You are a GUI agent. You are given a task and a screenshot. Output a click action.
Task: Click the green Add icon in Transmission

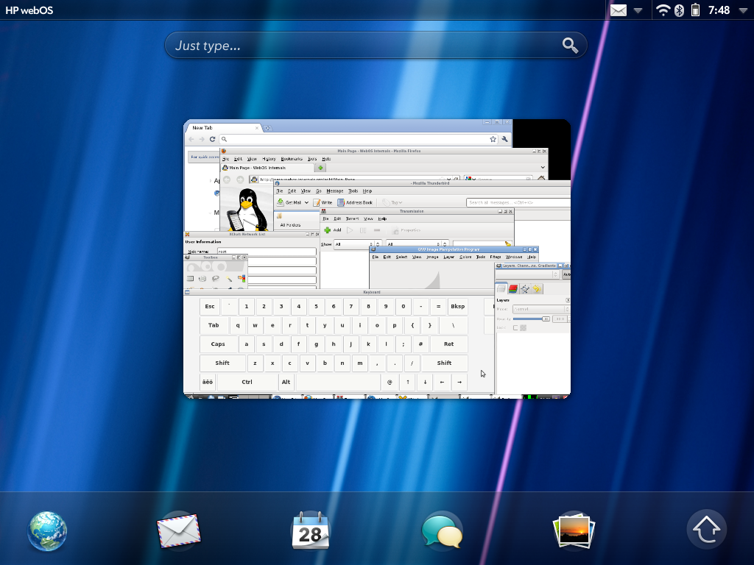(328, 230)
